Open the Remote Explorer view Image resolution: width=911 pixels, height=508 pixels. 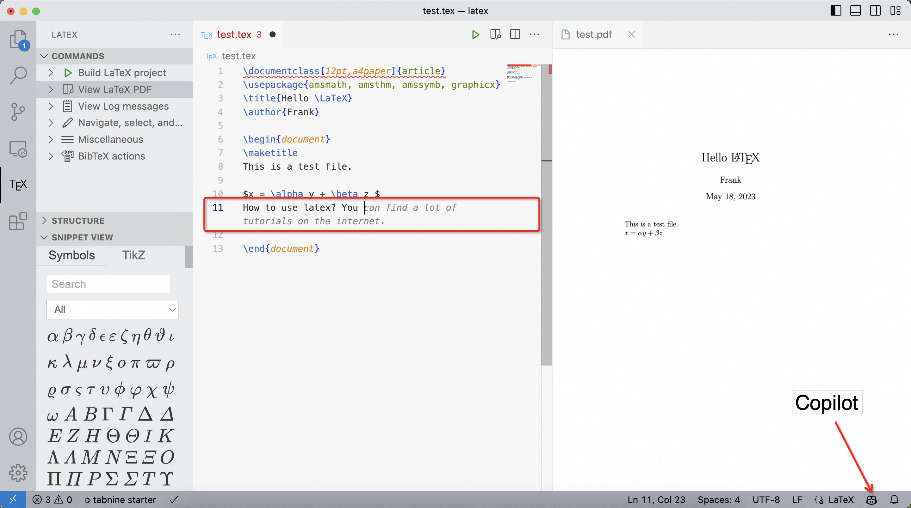tap(18, 149)
